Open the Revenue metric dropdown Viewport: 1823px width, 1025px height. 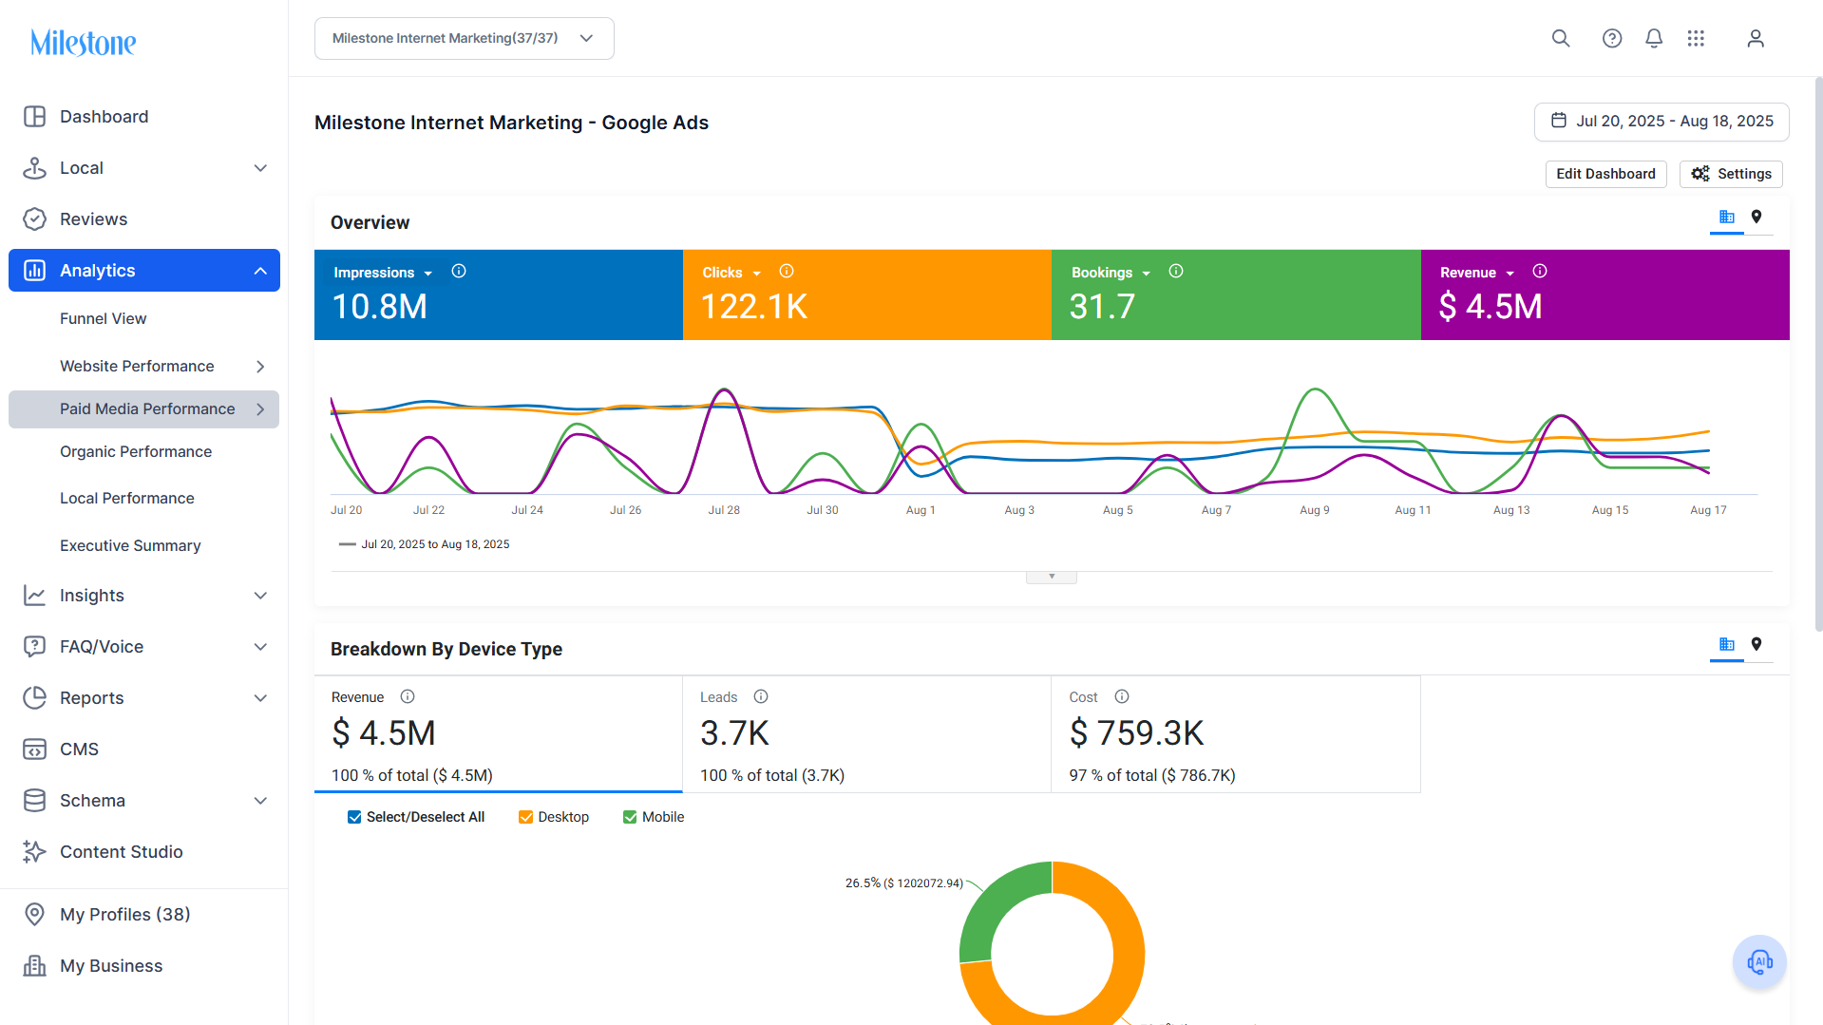pos(1510,274)
